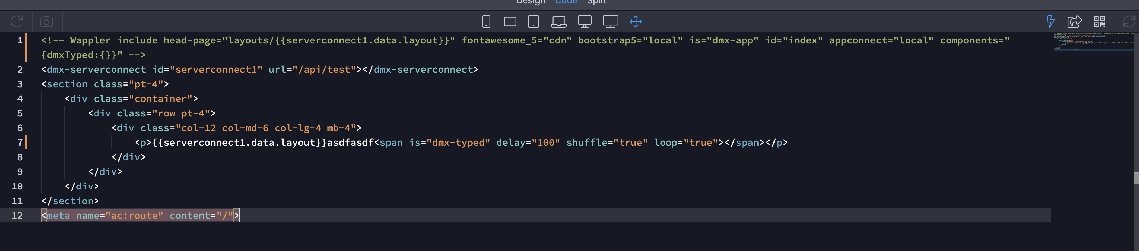Viewport: 1139px width, 251px height.
Task: Click the reload page icon at toolbar start
Action: (16, 21)
